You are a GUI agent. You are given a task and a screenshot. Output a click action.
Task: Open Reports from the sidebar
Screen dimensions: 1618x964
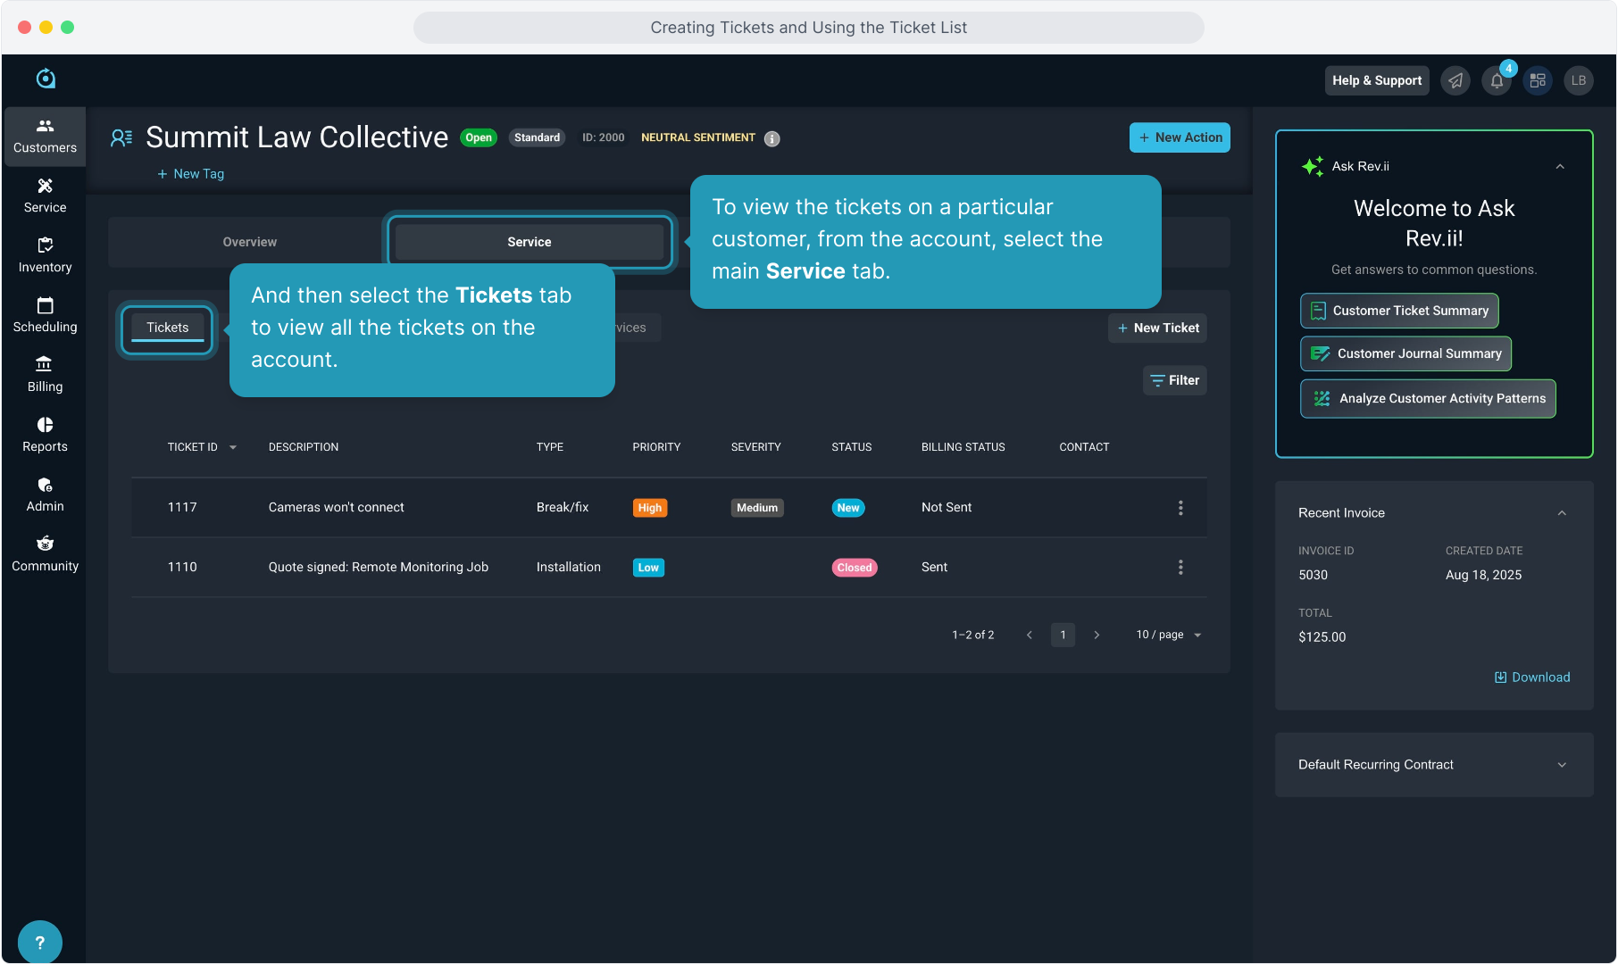45,435
